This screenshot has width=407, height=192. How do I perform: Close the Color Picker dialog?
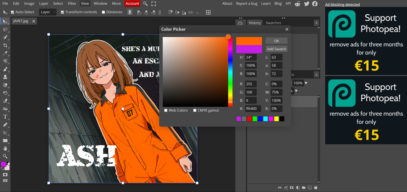pyautogui.click(x=287, y=29)
